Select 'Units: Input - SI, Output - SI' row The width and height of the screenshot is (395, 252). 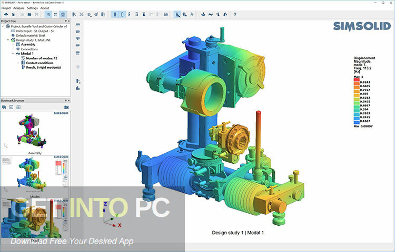click(x=35, y=31)
